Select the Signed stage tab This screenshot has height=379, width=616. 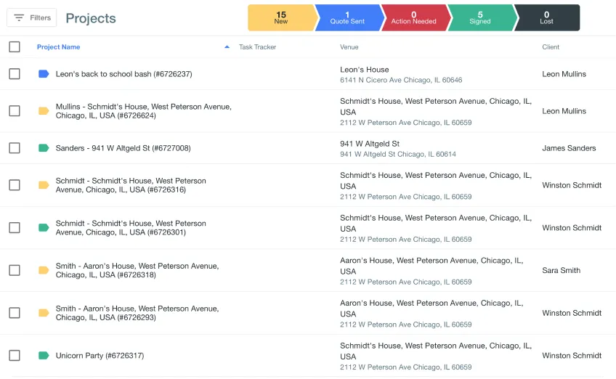(480, 18)
